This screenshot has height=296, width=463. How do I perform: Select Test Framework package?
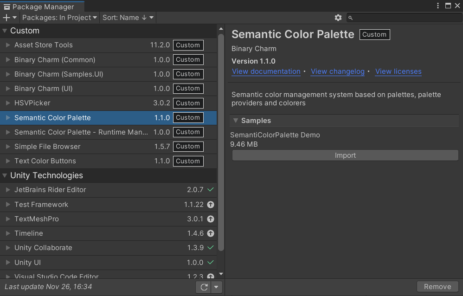pos(109,205)
